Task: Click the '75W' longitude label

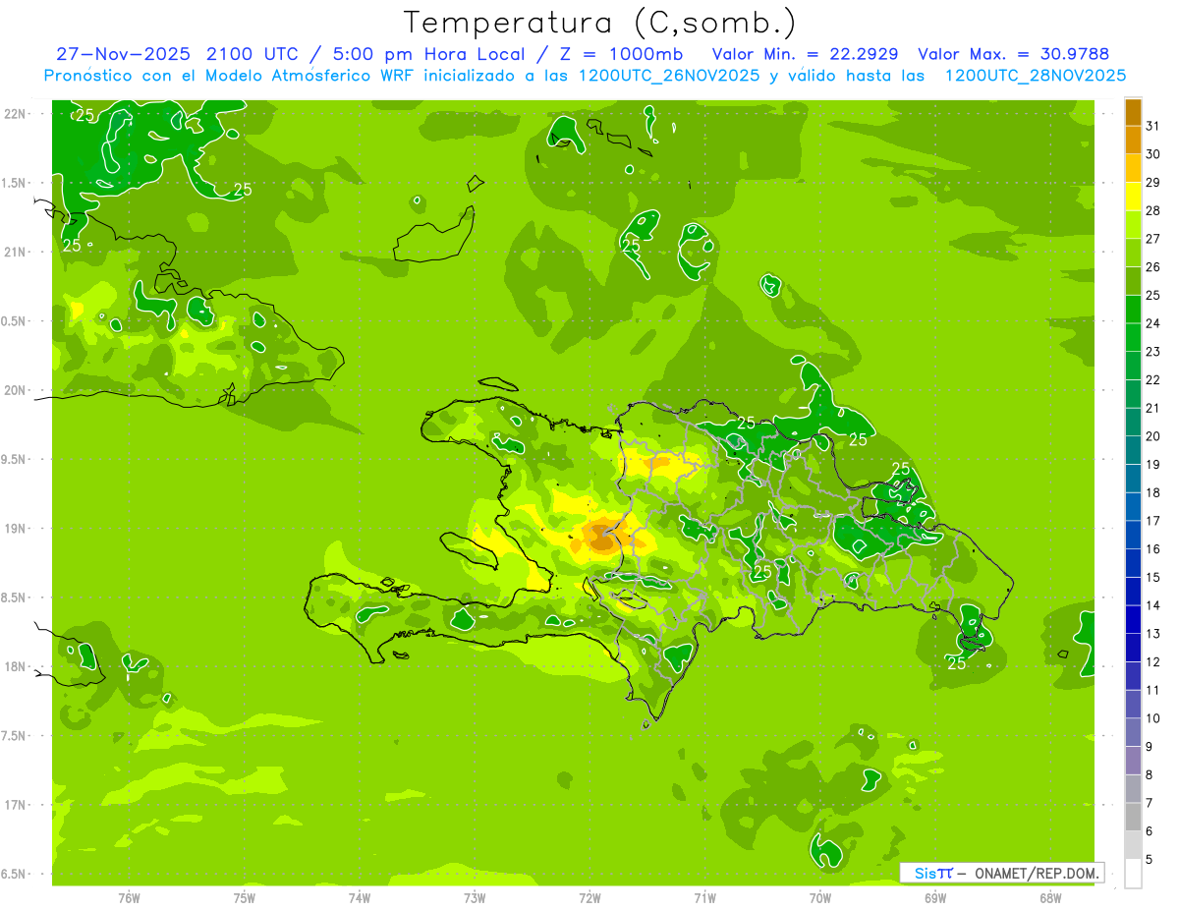Action: pos(245,898)
